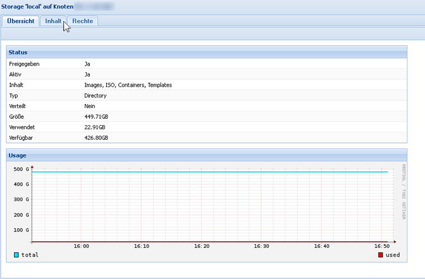Click the Usage panel header
The height and width of the screenshot is (279, 425).
tap(206, 155)
